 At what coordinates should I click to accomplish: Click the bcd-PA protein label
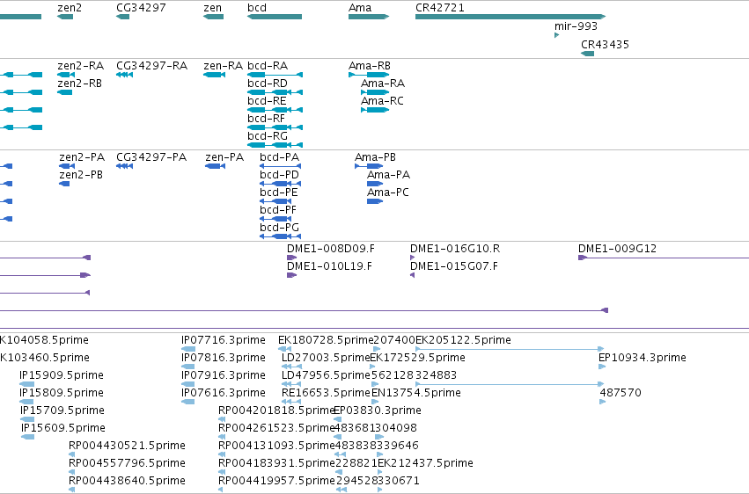279,156
